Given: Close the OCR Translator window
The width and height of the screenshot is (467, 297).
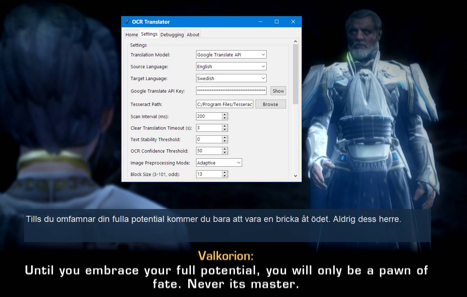Looking at the screenshot, I should tap(293, 22).
